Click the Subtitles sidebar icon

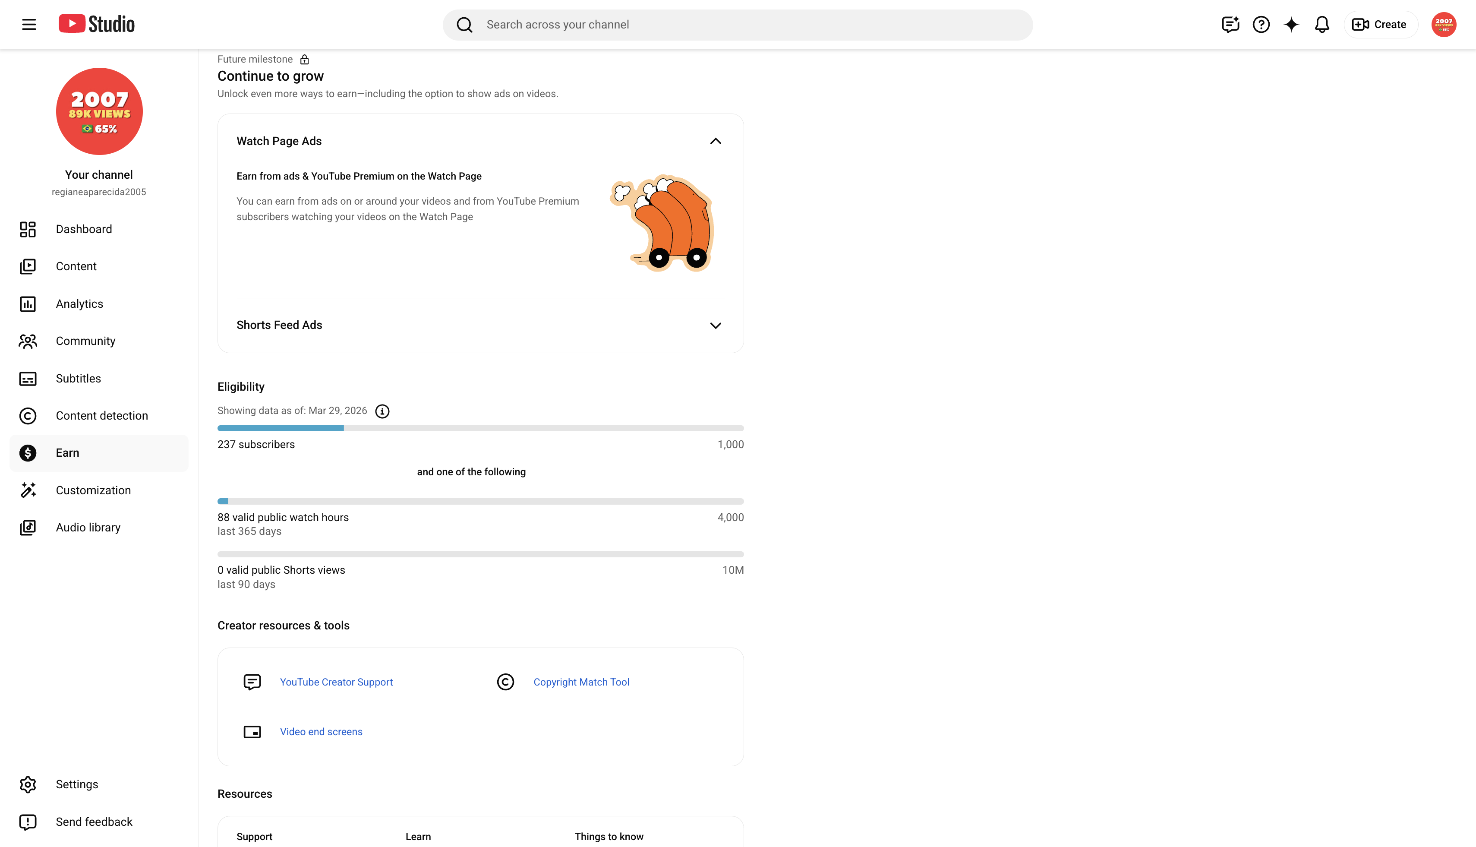coord(28,379)
